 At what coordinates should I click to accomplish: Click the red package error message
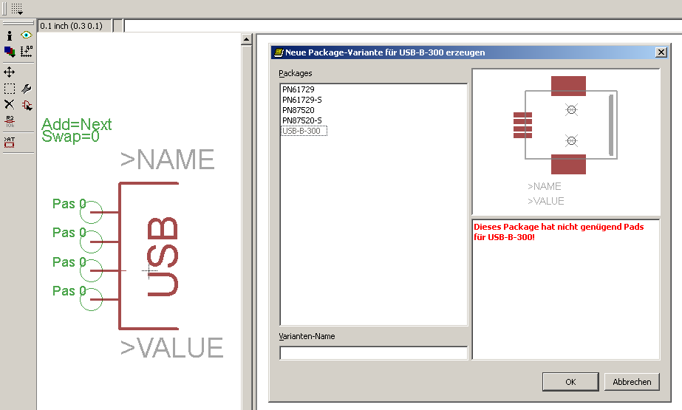click(559, 232)
